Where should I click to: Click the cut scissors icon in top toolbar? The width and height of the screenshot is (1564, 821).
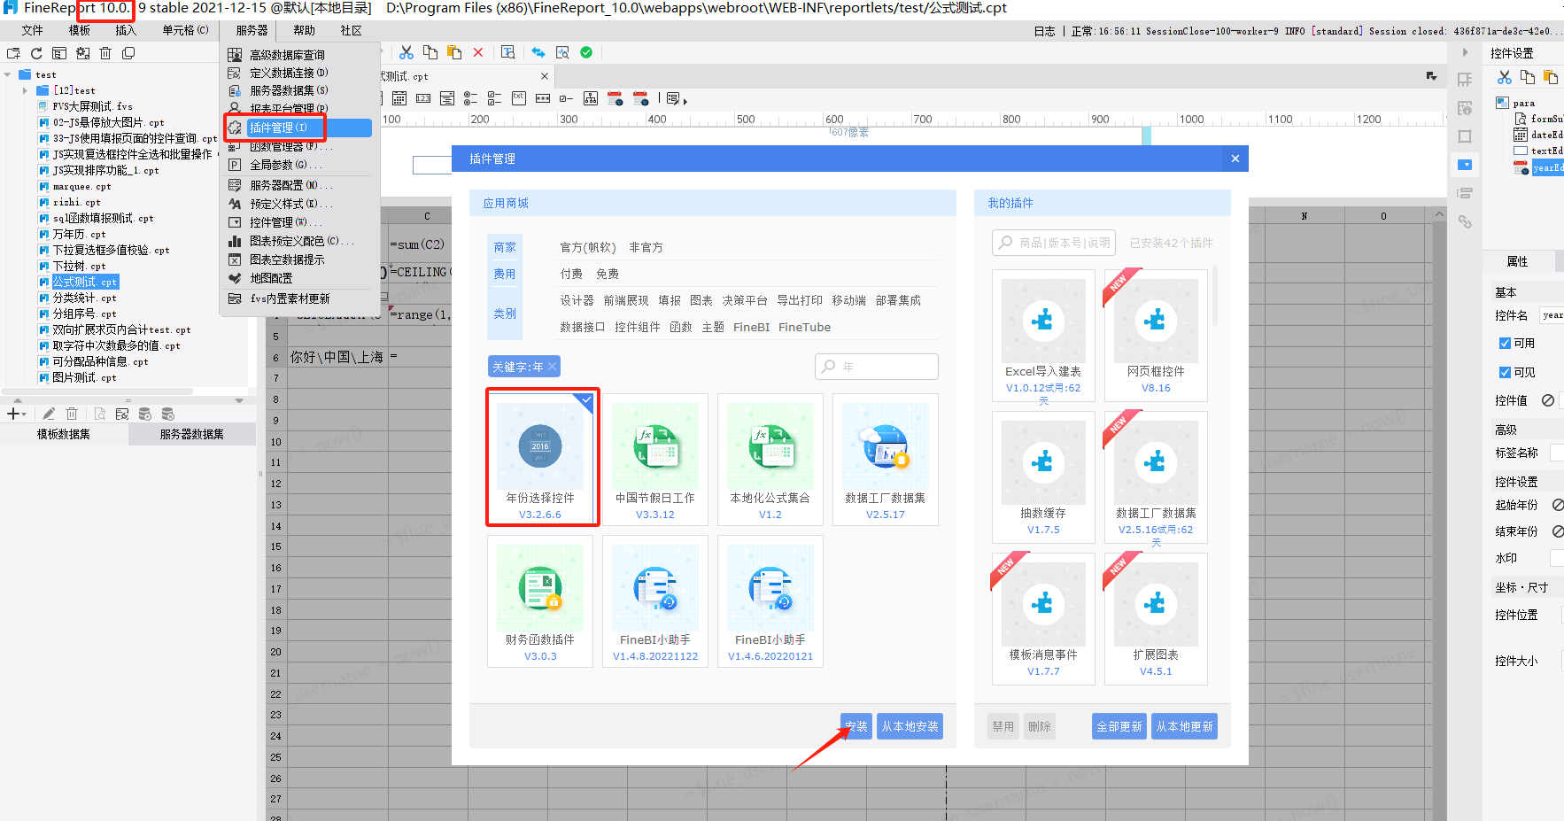click(406, 52)
